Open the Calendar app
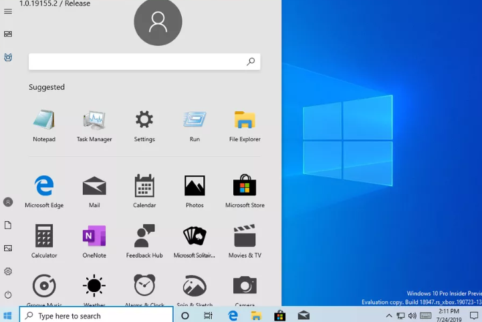The image size is (482, 322). point(144,191)
